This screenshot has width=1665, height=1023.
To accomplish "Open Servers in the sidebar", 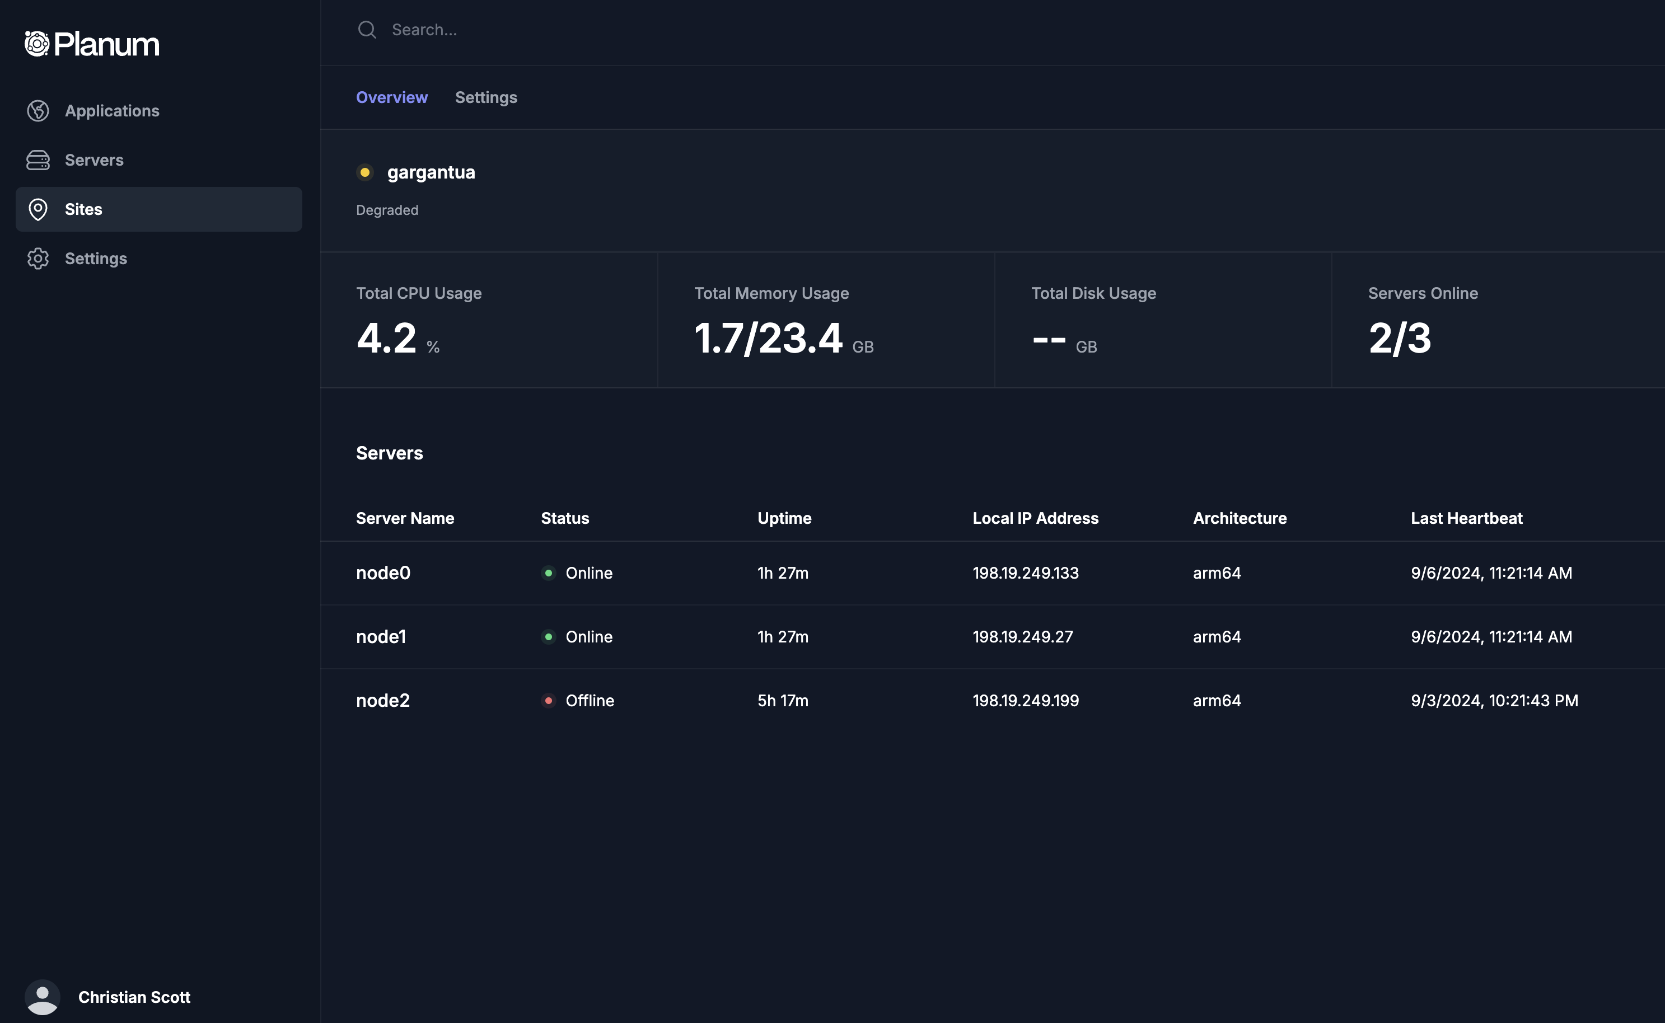I will click(x=94, y=161).
